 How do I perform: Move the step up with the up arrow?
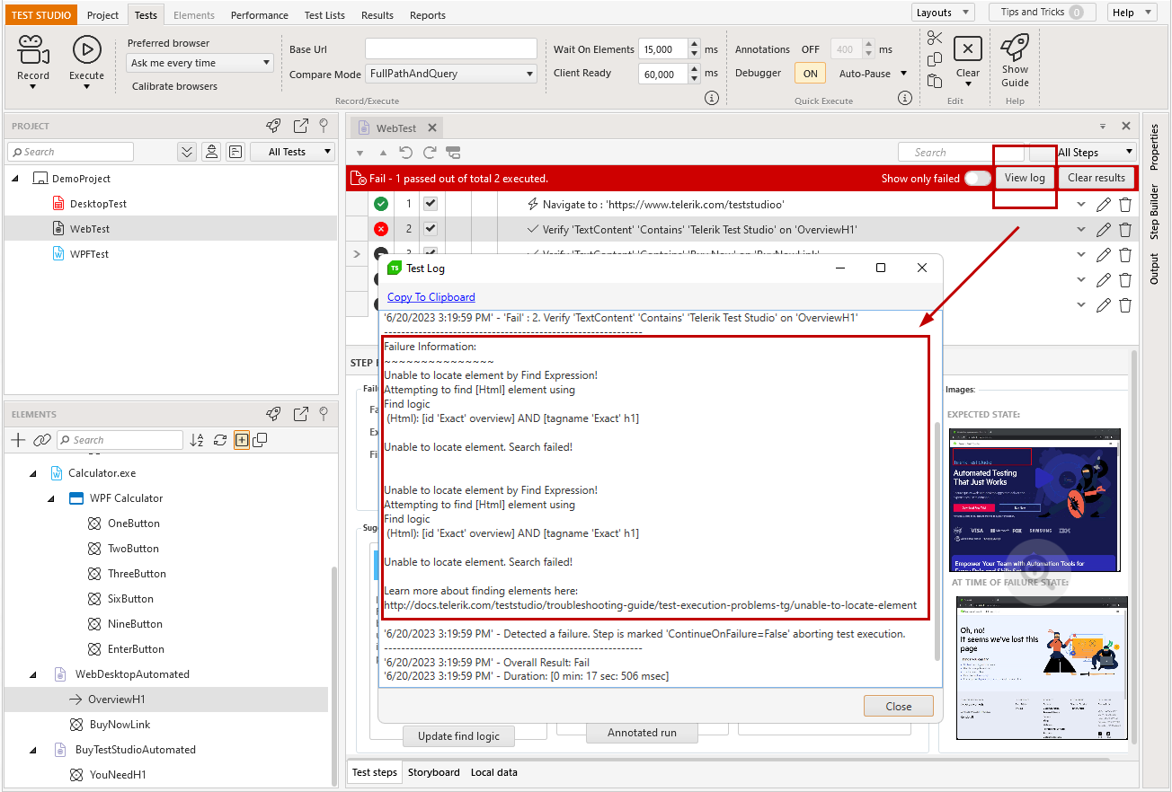tap(382, 154)
